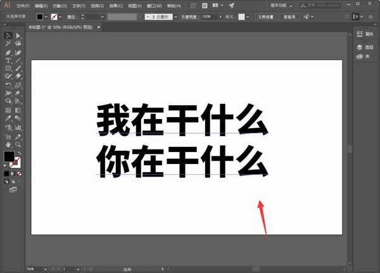380x273 pixels.
Task: Open artboard navigation dropdown in status bar
Action: tap(78, 269)
